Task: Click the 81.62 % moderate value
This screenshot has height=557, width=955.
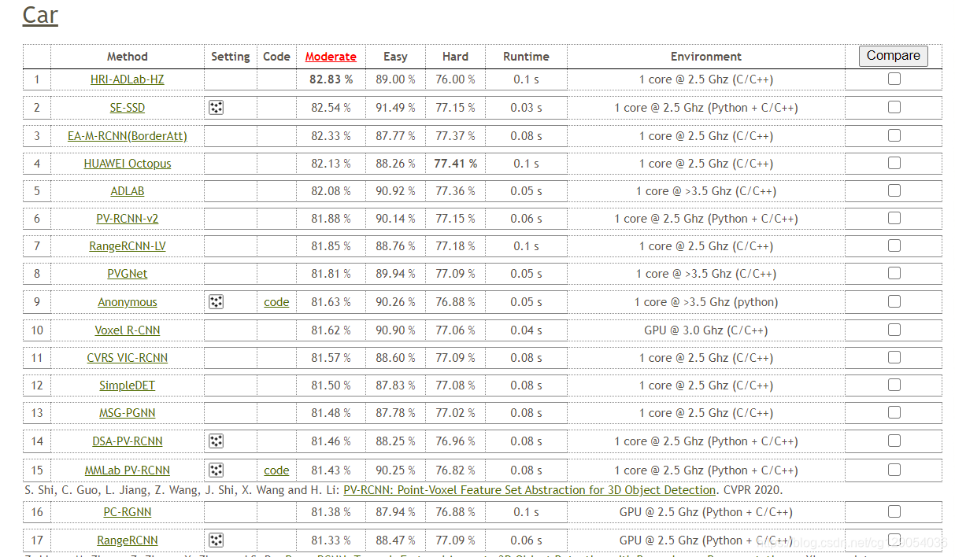Action: point(331,330)
